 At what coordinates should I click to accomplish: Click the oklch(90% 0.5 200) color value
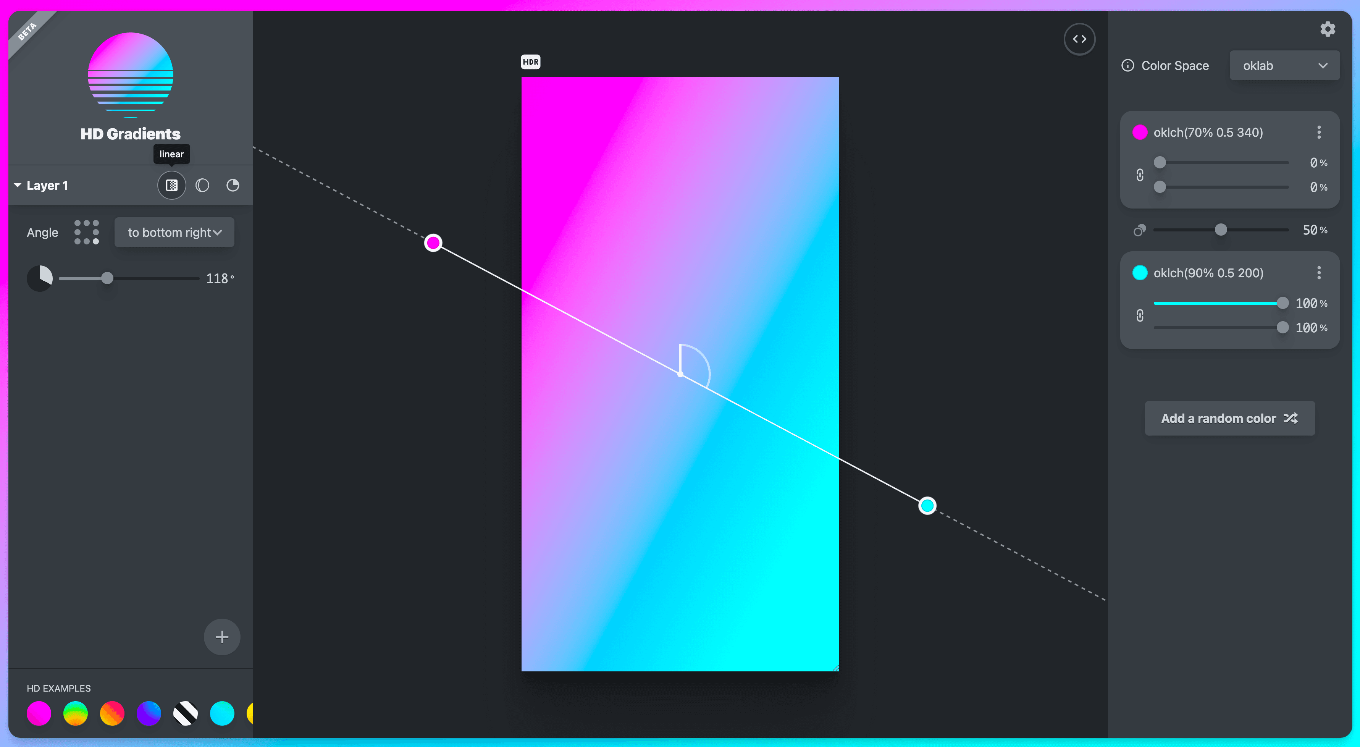click(1208, 273)
